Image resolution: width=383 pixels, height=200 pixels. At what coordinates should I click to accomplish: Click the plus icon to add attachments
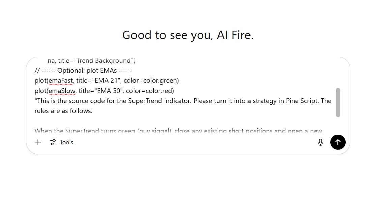point(38,142)
